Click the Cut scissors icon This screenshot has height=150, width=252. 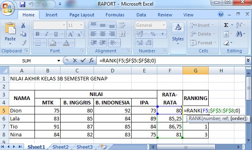coord(23,25)
